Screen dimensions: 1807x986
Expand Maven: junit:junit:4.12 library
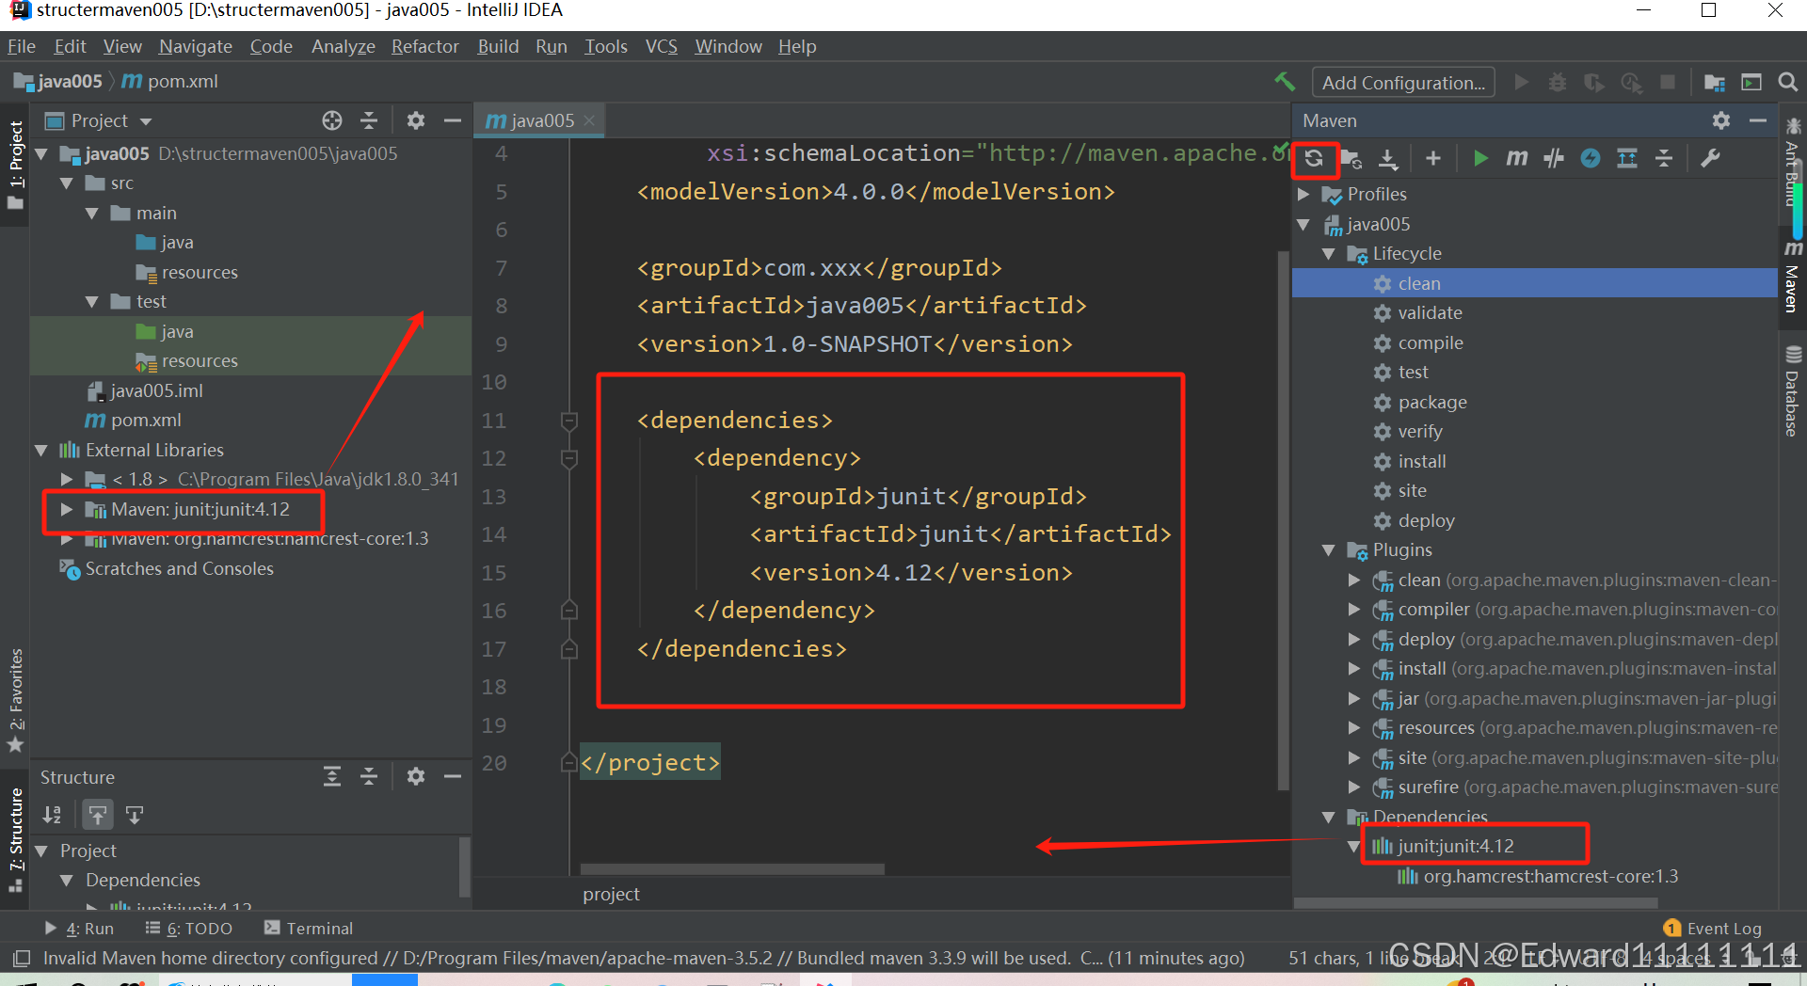[x=67, y=509]
